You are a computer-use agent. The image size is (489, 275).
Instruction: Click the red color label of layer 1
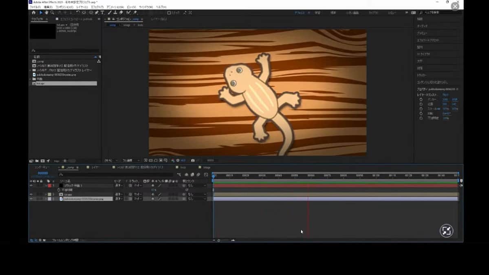click(x=50, y=185)
